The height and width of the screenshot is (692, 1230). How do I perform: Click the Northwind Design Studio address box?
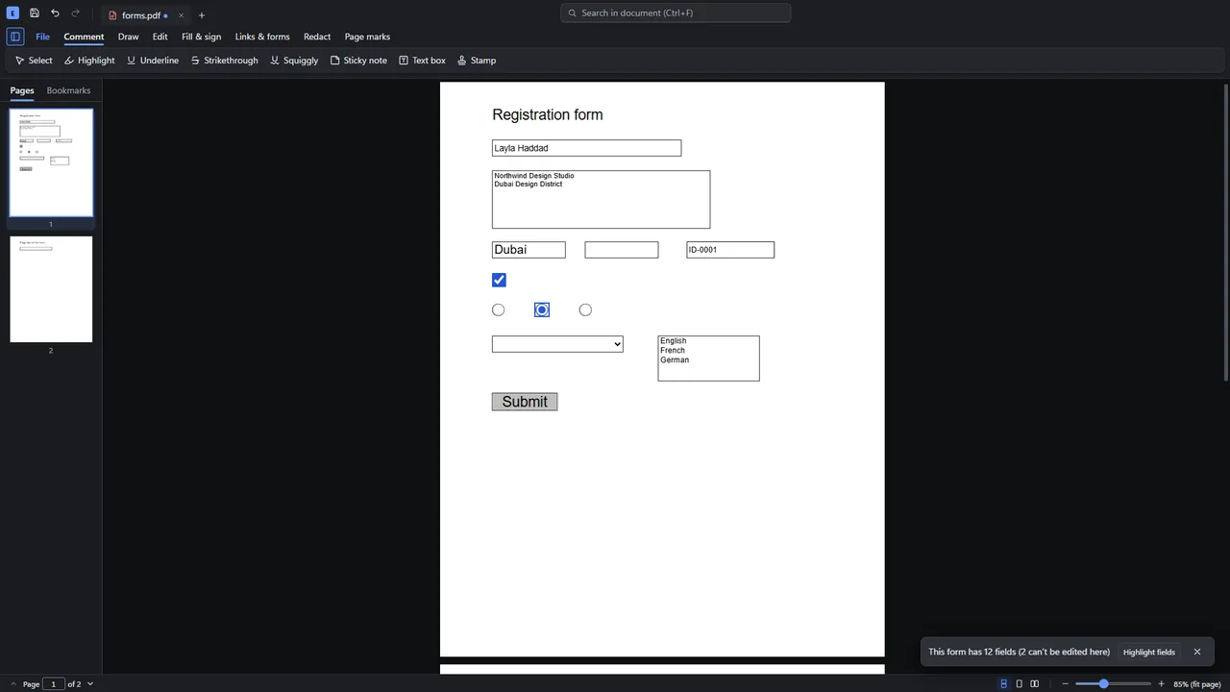(x=601, y=200)
